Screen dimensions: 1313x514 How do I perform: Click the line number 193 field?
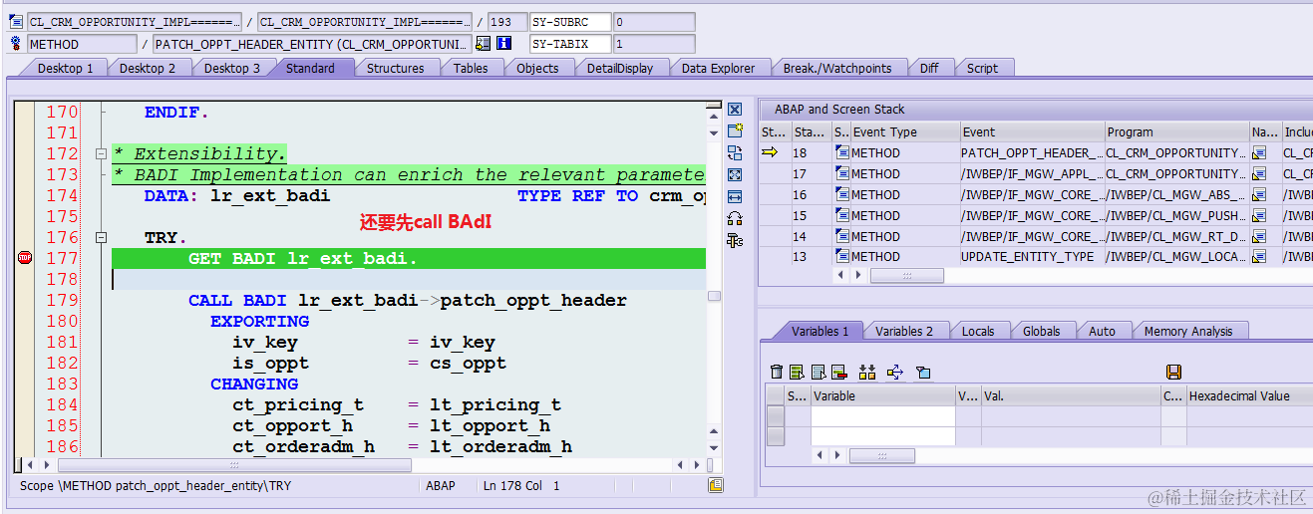(506, 21)
